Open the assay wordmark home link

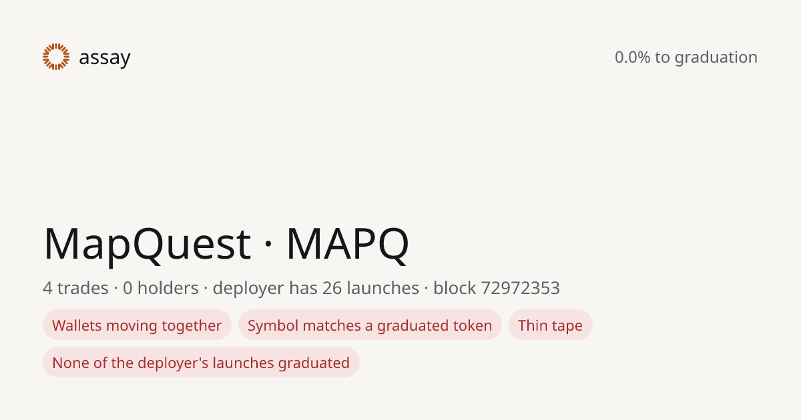(105, 58)
